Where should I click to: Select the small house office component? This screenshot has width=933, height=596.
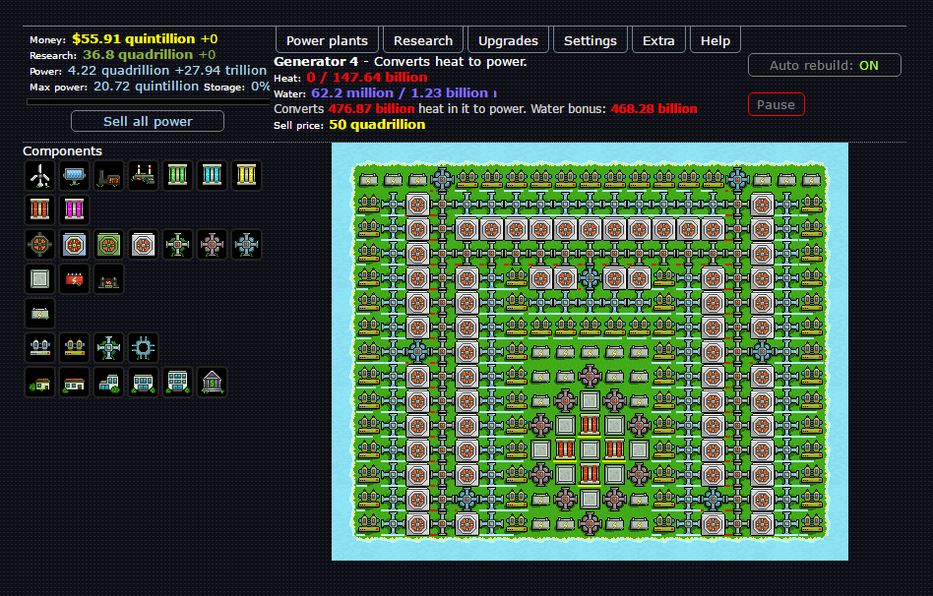point(40,383)
